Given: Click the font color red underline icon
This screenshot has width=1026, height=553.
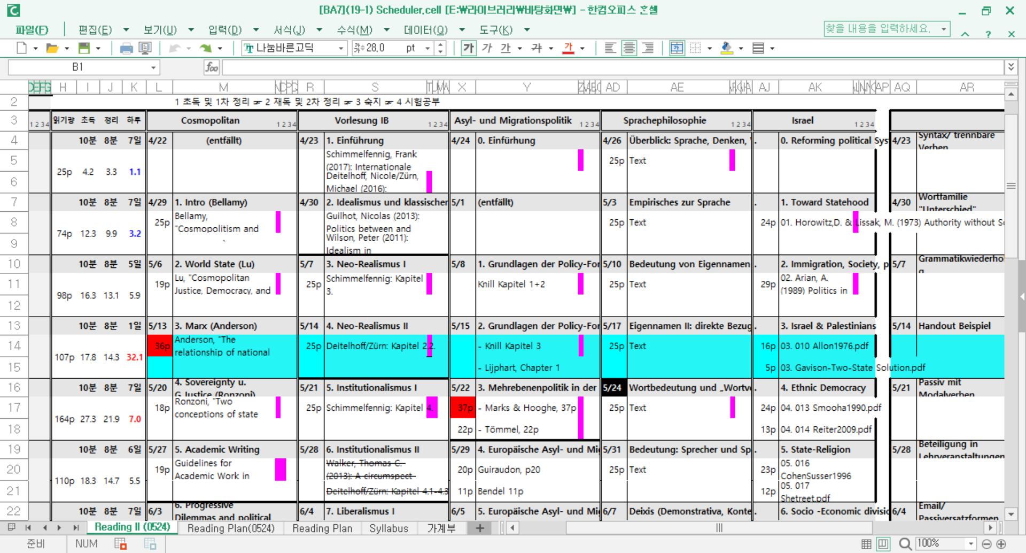Looking at the screenshot, I should click(x=569, y=48).
